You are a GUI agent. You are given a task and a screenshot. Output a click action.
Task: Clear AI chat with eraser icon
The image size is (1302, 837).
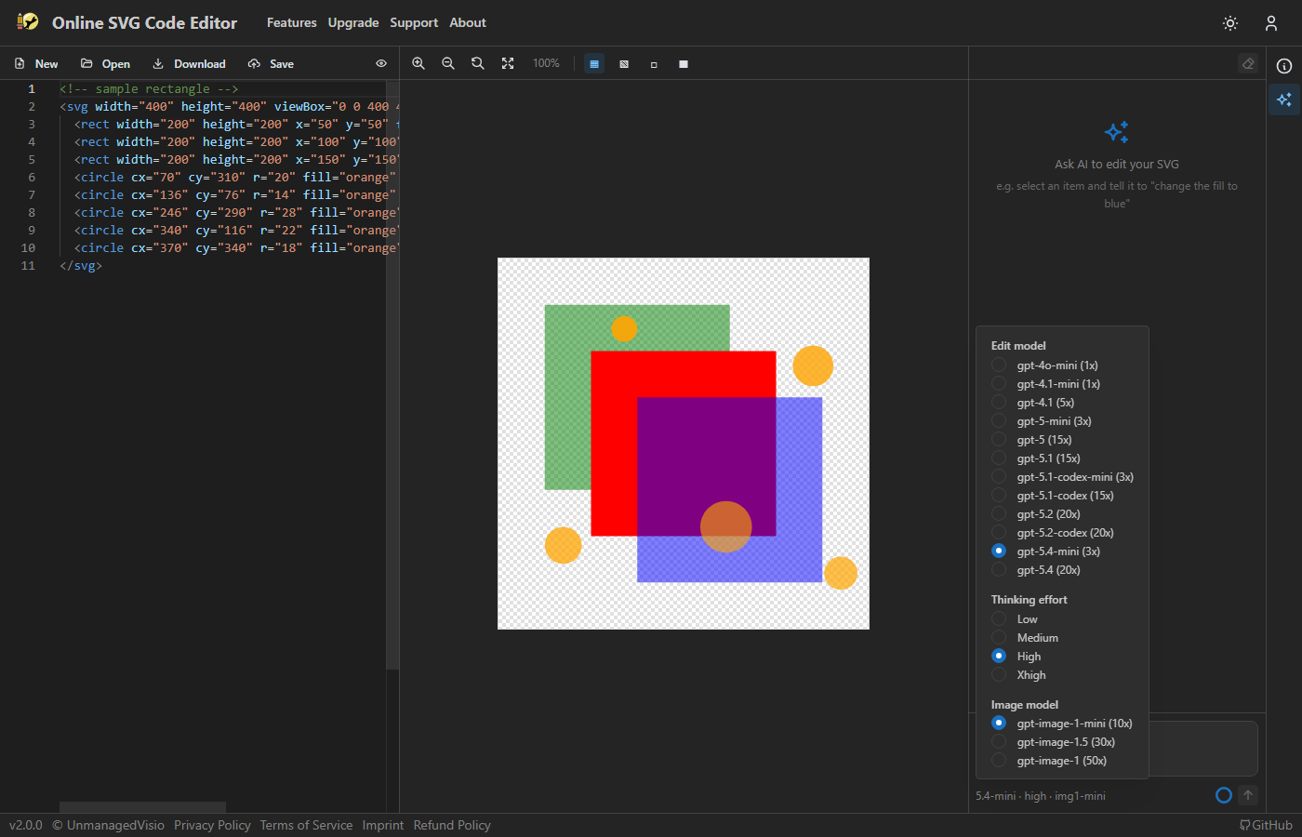pos(1248,63)
